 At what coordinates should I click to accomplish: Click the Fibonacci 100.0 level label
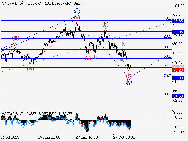167,94
